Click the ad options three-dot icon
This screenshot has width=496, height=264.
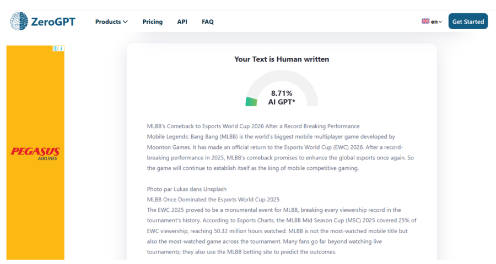(x=61, y=48)
